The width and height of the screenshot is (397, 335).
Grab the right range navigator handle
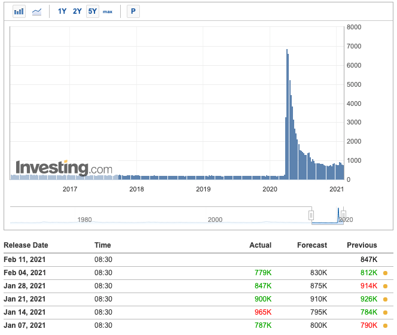[x=343, y=215]
